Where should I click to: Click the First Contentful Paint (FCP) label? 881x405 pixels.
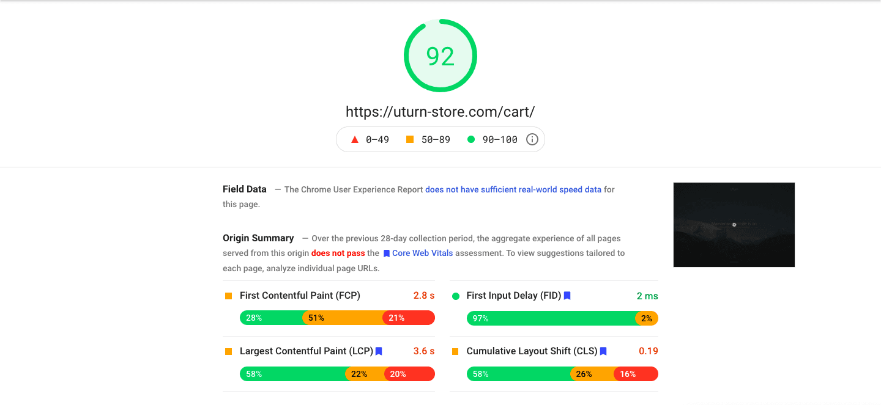300,296
